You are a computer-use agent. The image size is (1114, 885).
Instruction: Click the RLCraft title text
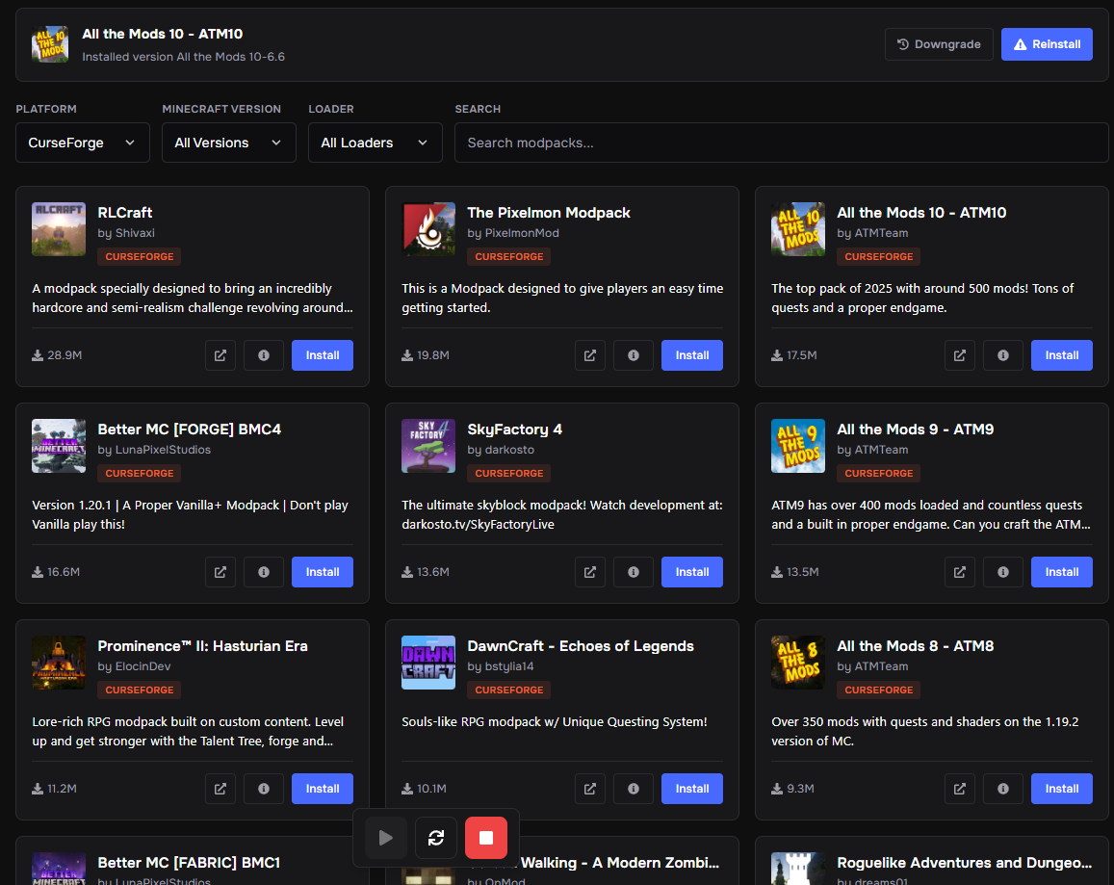tap(125, 213)
